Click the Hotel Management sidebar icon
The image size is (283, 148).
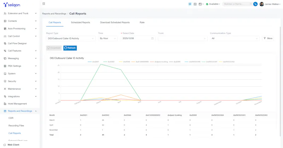pyautogui.click(x=5, y=104)
